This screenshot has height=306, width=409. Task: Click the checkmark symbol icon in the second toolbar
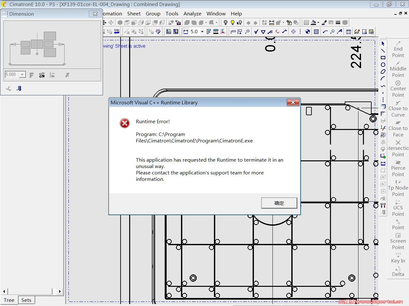click(x=256, y=31)
